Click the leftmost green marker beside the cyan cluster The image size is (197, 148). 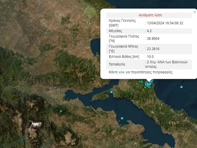pos(140,82)
